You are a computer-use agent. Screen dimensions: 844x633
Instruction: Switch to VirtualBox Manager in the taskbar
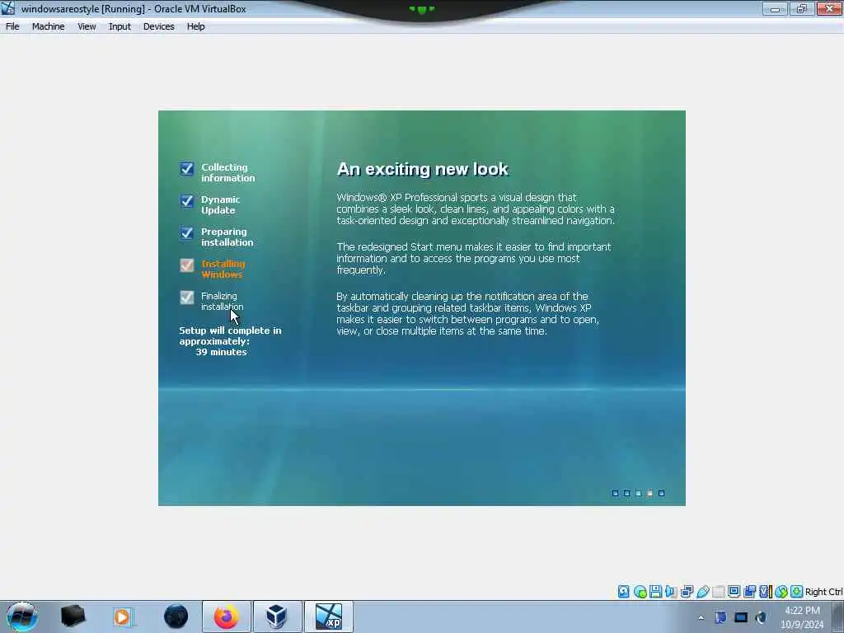pyautogui.click(x=277, y=617)
